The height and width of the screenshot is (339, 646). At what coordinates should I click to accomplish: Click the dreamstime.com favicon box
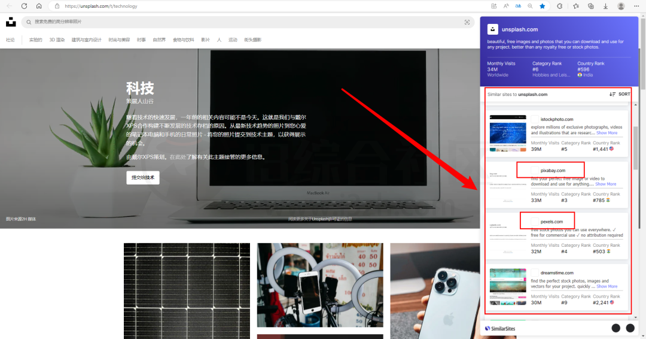tap(535, 273)
